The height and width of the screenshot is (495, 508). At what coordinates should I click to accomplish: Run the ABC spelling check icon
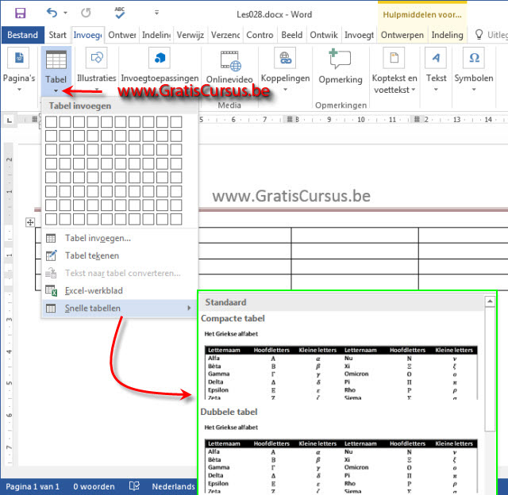point(120,13)
